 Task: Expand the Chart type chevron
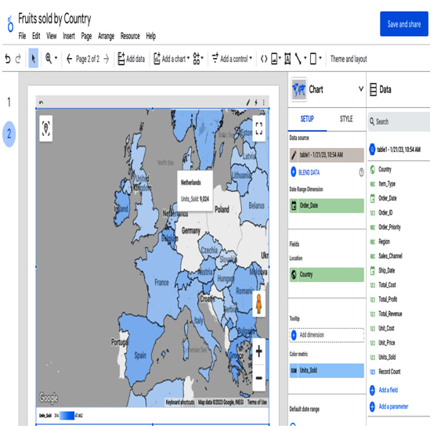click(361, 89)
